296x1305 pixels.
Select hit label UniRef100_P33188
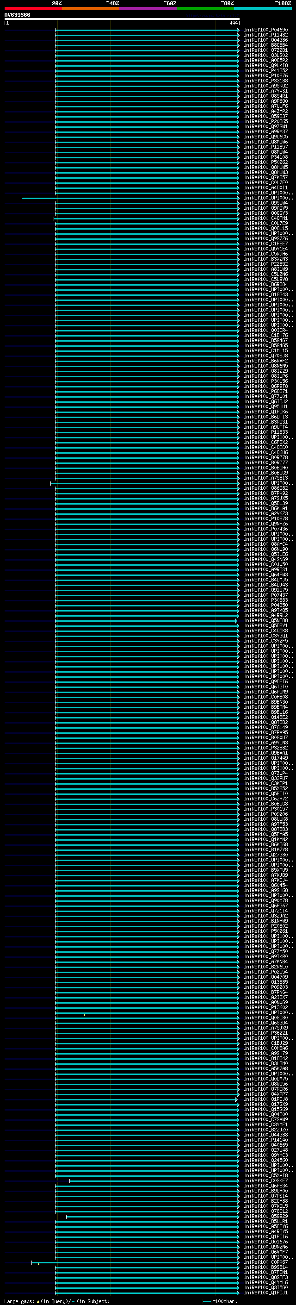click(x=265, y=81)
